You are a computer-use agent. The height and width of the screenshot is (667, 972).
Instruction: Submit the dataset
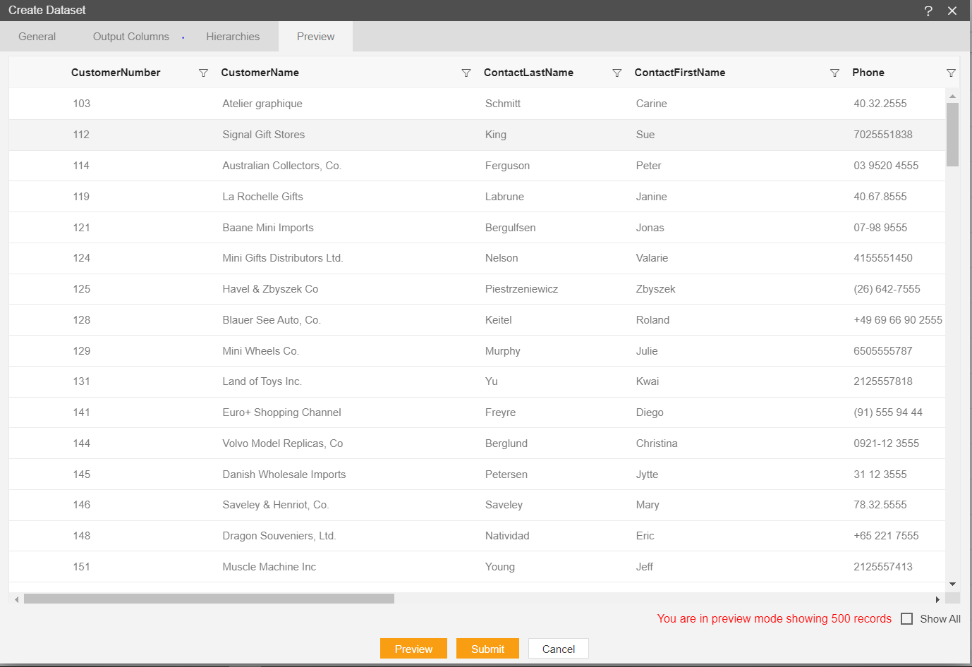pos(487,649)
